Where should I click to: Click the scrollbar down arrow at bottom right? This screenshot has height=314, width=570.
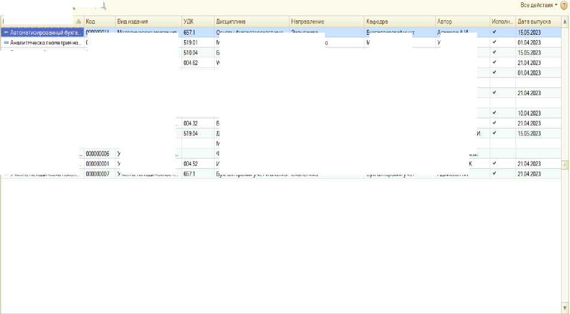pos(565,309)
